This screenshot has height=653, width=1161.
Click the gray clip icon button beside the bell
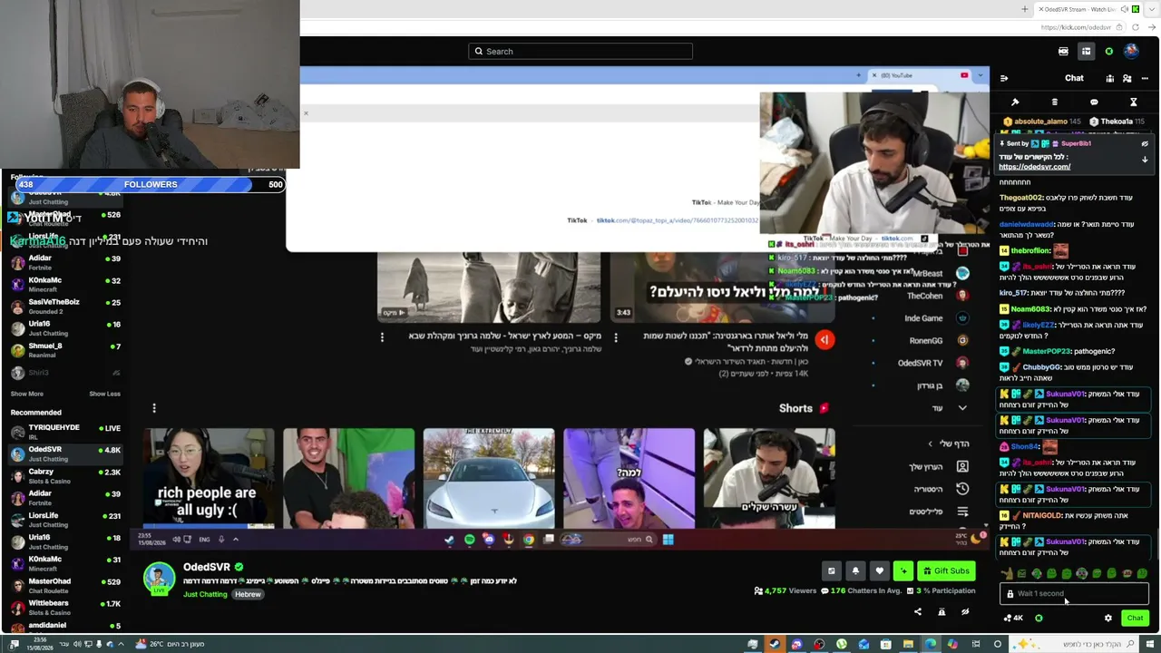[x=832, y=570]
